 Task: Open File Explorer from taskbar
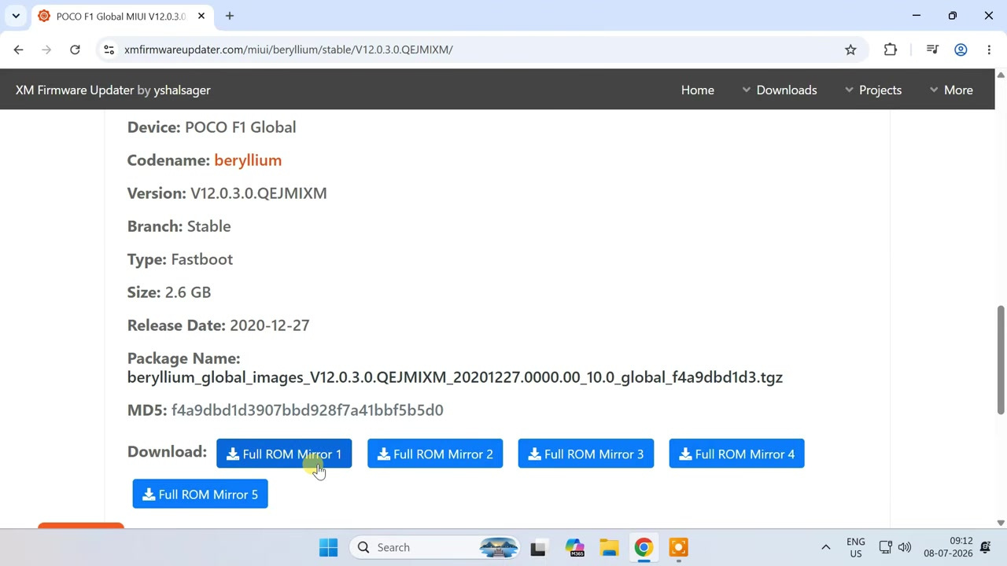[609, 547]
